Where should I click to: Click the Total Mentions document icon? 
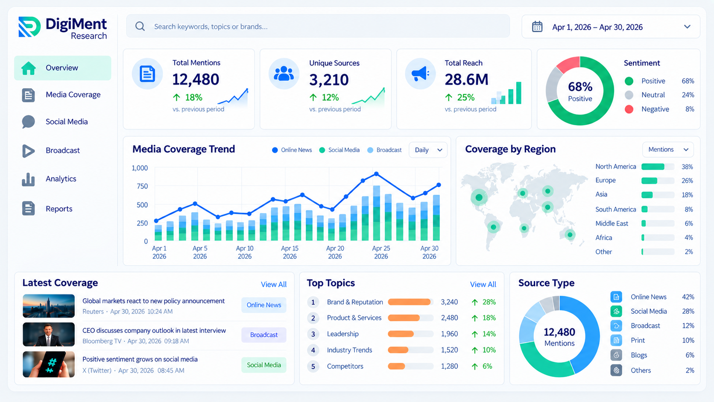(147, 74)
